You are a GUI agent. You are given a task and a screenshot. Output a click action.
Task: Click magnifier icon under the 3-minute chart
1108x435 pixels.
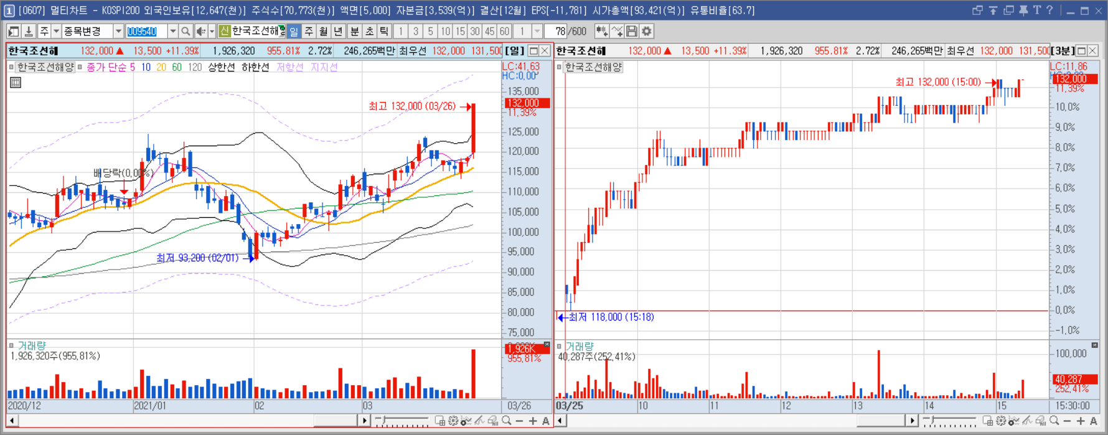(1054, 421)
